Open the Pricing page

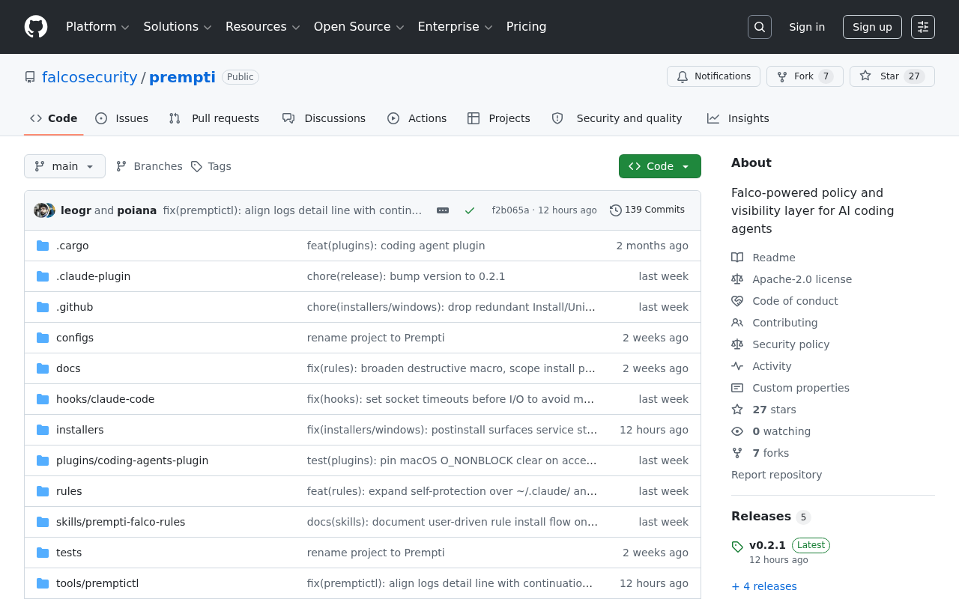click(x=527, y=27)
